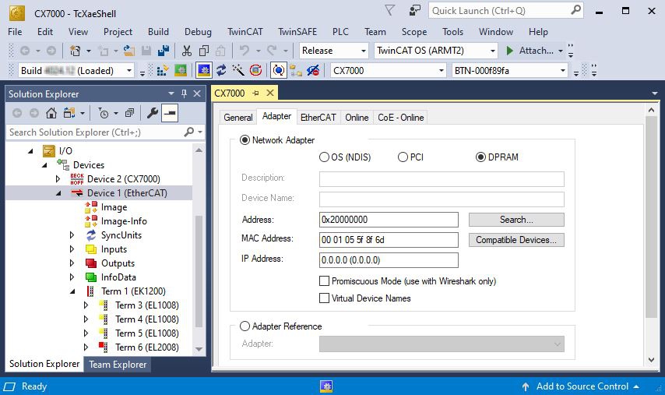Switch to the Team Explorer panel tab
665x395 pixels.
click(x=118, y=365)
